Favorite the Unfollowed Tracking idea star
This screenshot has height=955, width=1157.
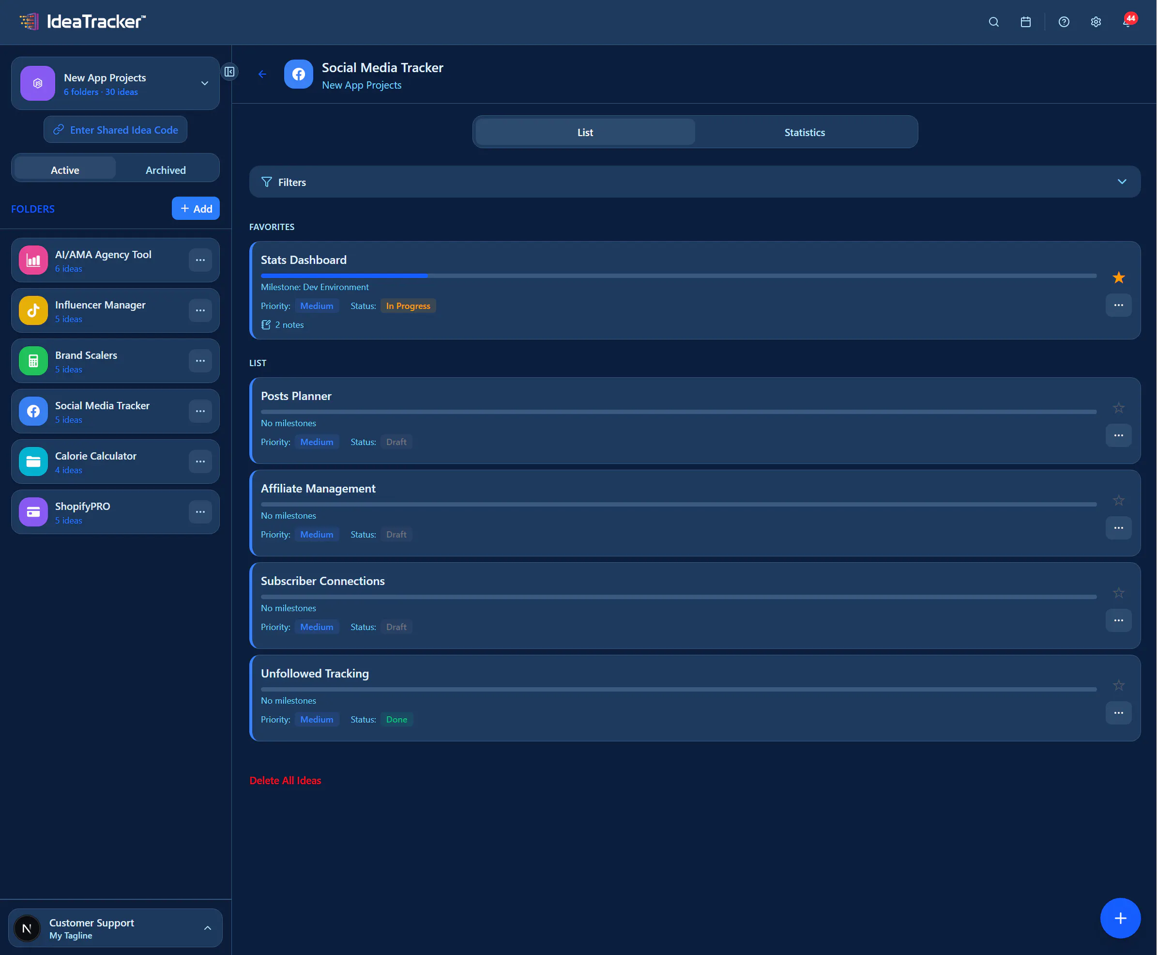[x=1118, y=685]
